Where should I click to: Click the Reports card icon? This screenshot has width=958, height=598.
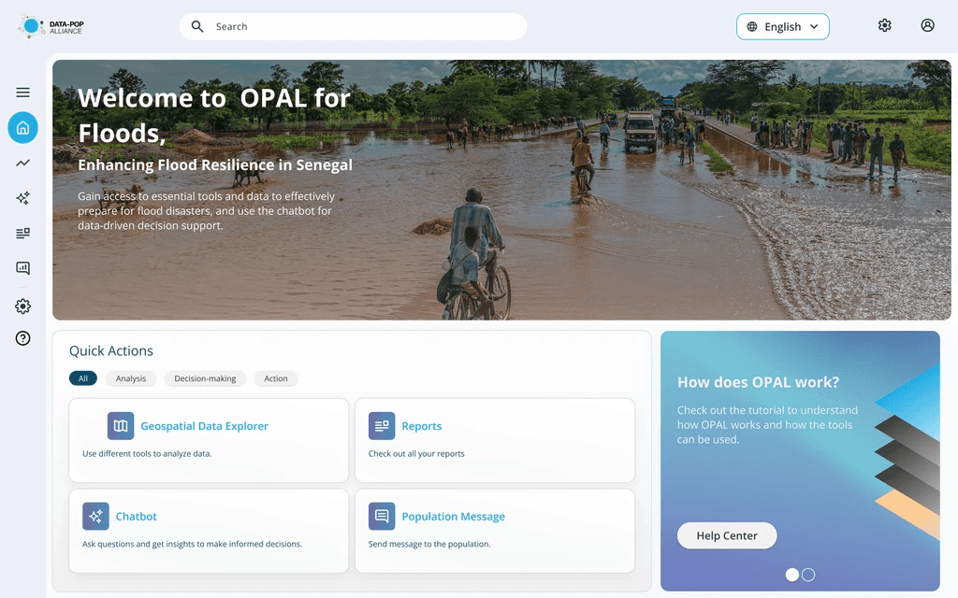[382, 426]
